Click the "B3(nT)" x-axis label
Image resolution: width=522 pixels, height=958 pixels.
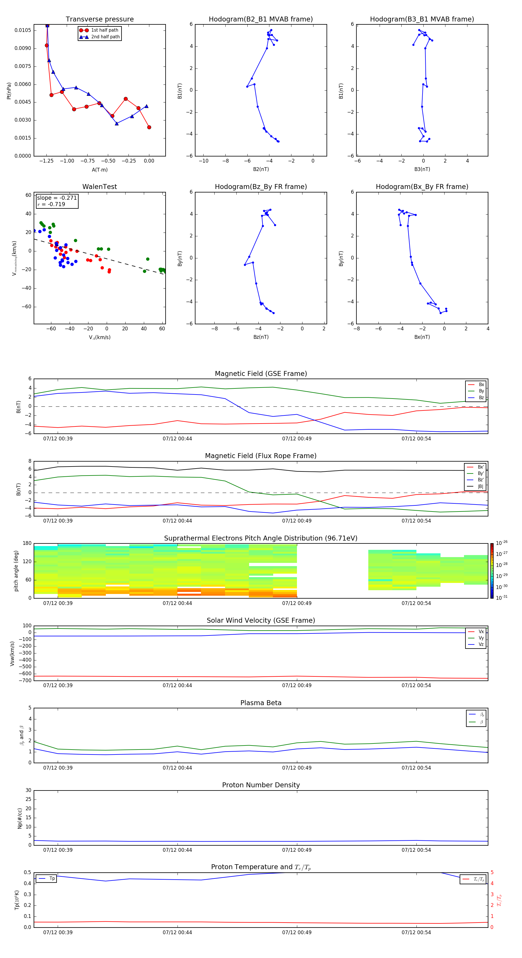[x=422, y=169]
